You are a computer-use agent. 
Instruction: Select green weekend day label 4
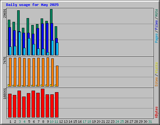[x=24, y=122]
